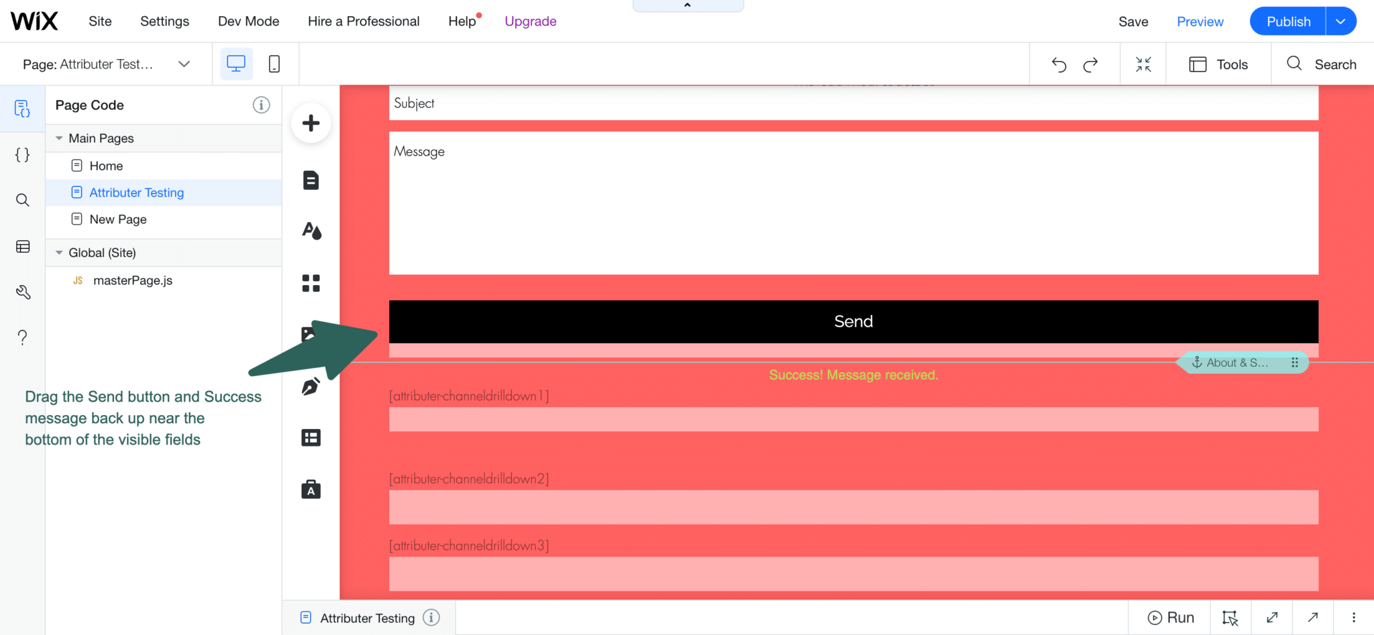This screenshot has width=1374, height=635.
Task: Open the database Content Manager icon
Action: click(22, 247)
